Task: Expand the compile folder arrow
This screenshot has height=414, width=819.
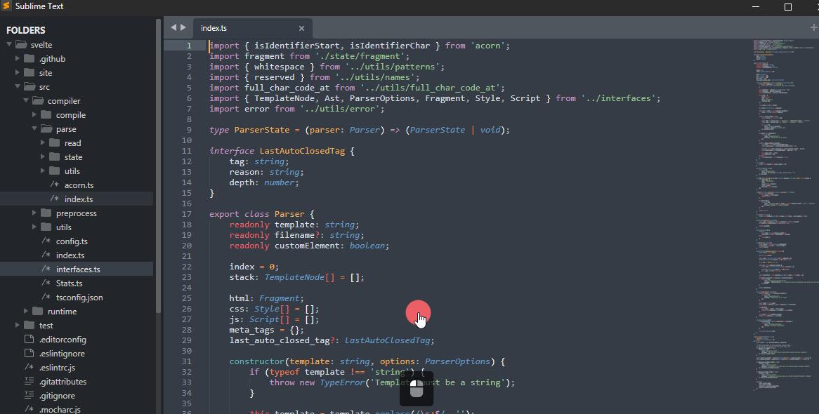Action: 34,115
